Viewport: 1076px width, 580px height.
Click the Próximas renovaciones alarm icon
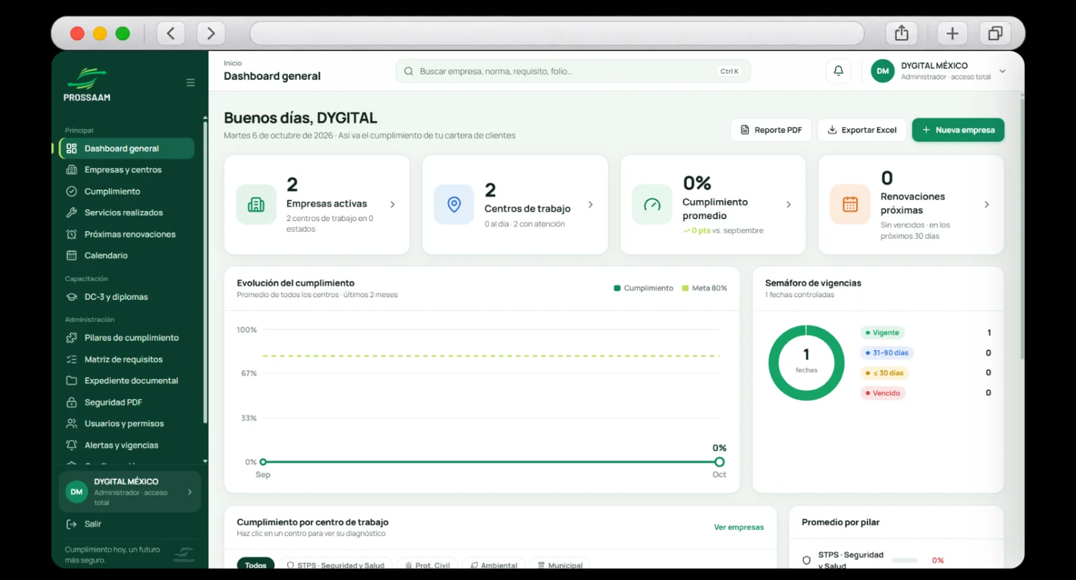[71, 235]
